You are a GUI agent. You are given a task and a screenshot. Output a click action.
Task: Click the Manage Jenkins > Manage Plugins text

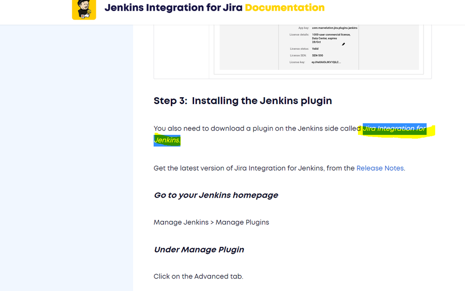point(211,222)
